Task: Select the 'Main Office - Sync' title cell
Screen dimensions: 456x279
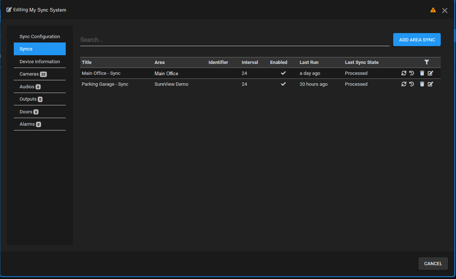Action: pyautogui.click(x=101, y=73)
